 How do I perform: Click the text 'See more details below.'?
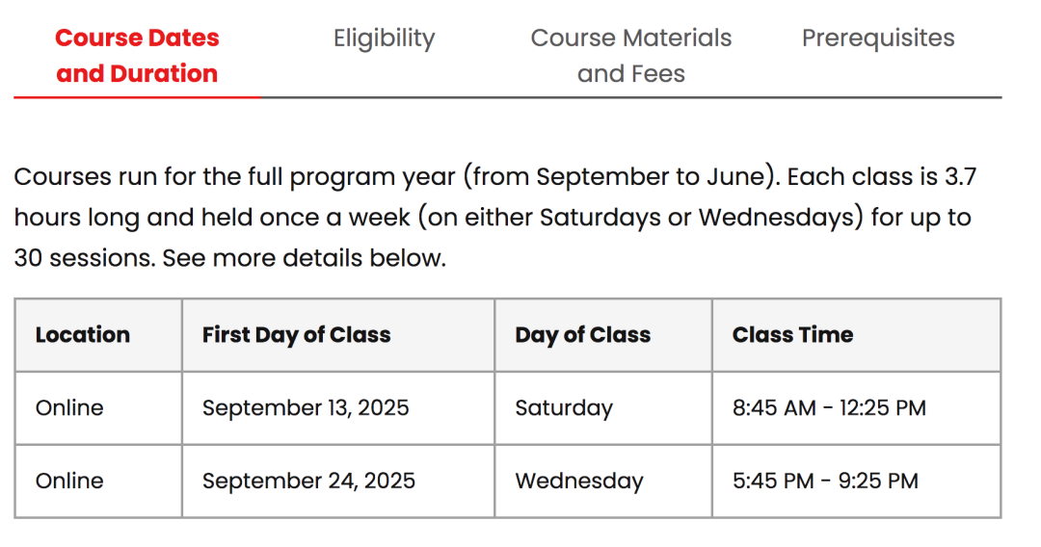click(304, 258)
